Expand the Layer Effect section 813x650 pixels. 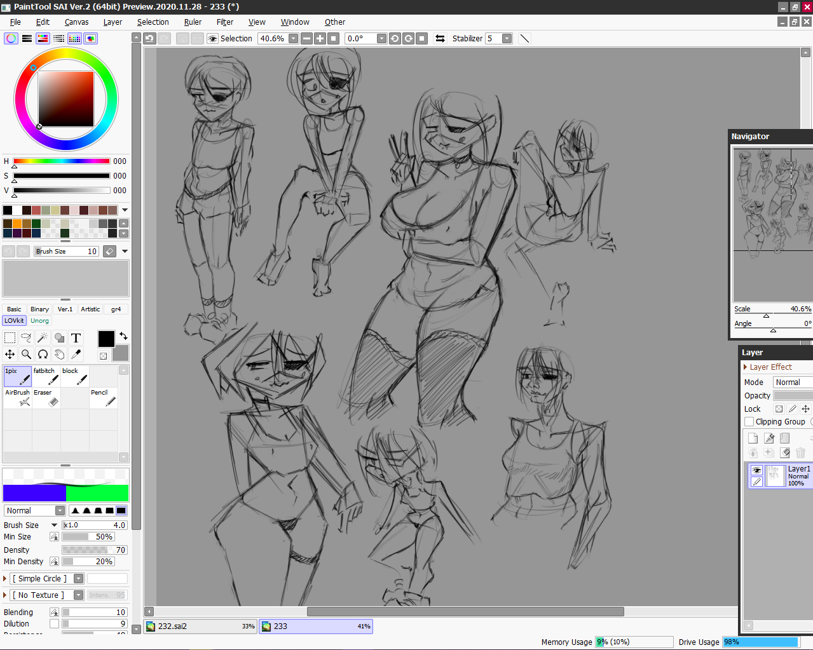point(746,367)
